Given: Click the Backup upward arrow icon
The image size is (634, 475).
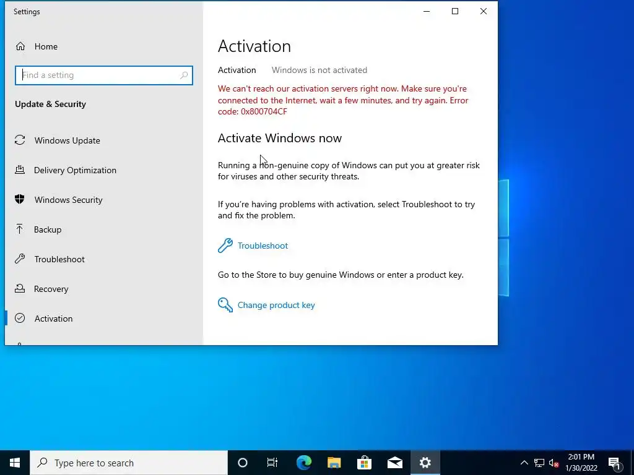Looking at the screenshot, I should tap(20, 229).
